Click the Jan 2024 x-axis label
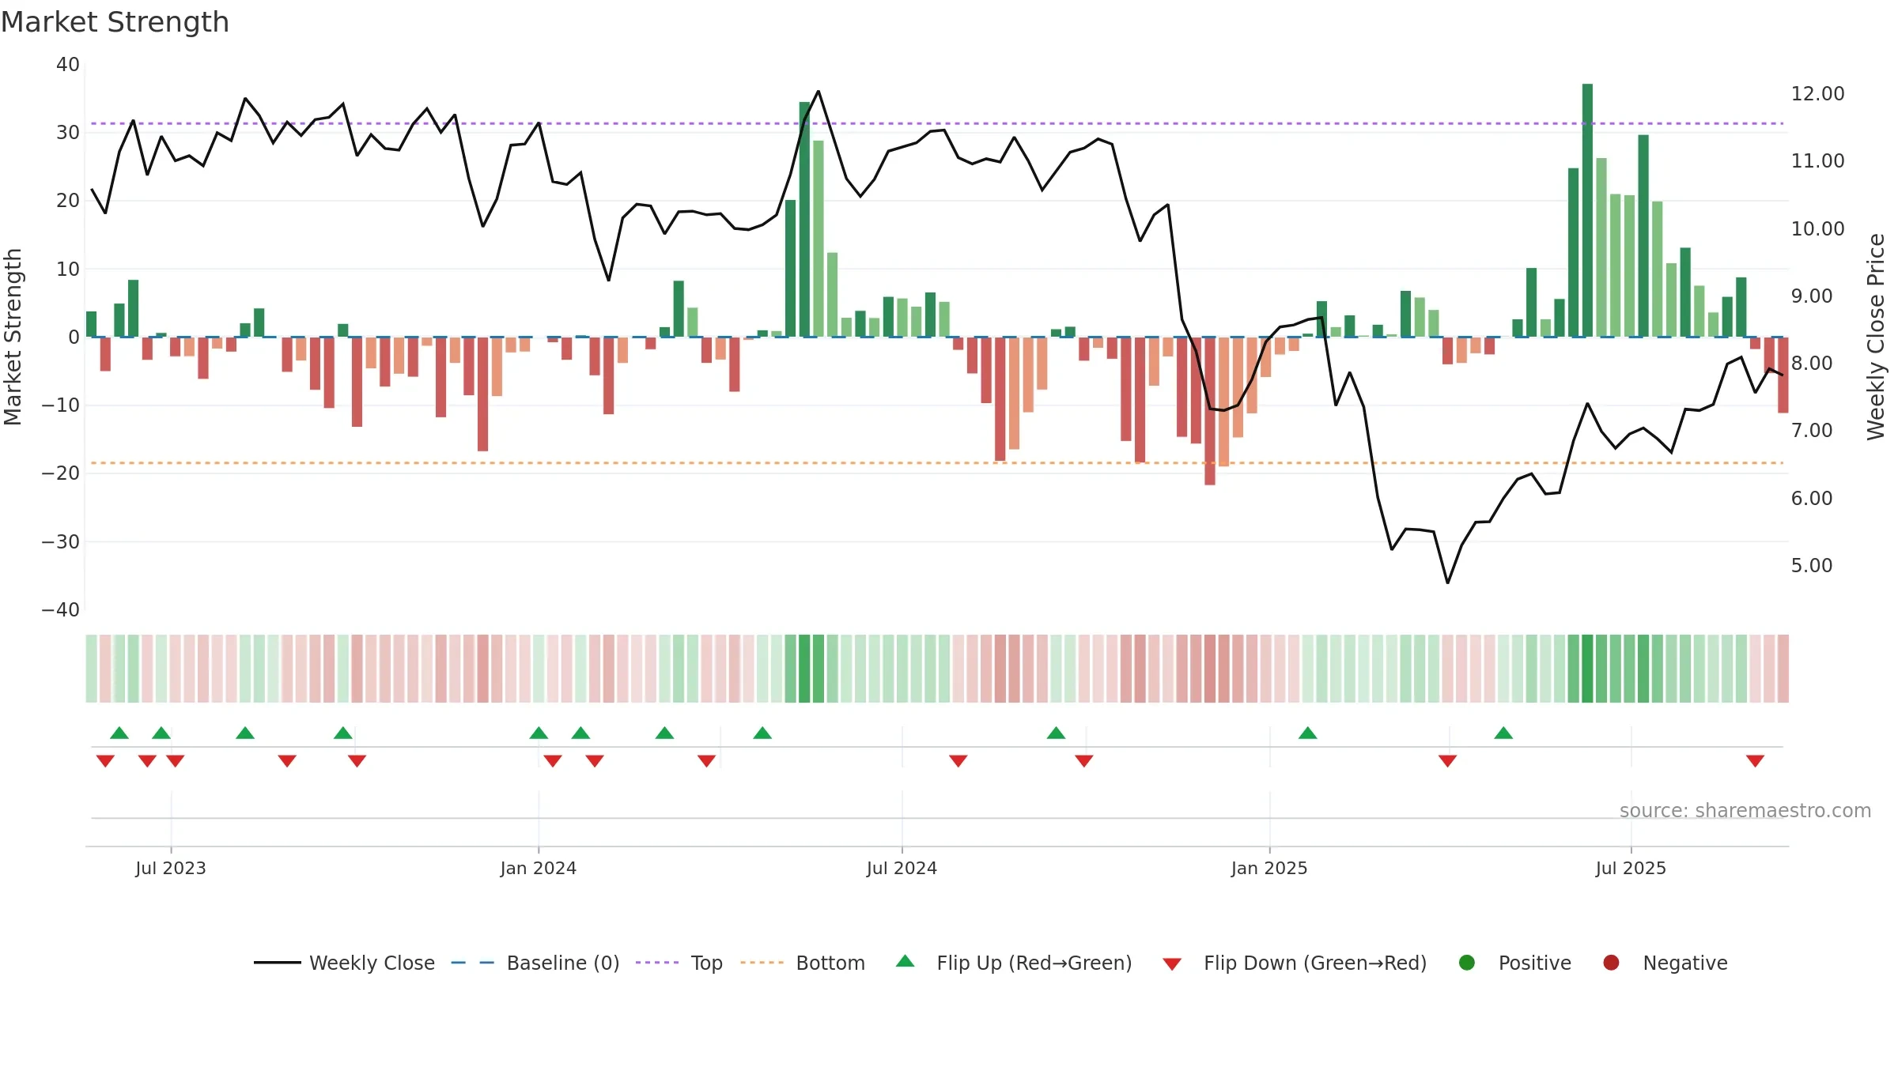Image resolution: width=1898 pixels, height=1067 pixels. pos(539,868)
